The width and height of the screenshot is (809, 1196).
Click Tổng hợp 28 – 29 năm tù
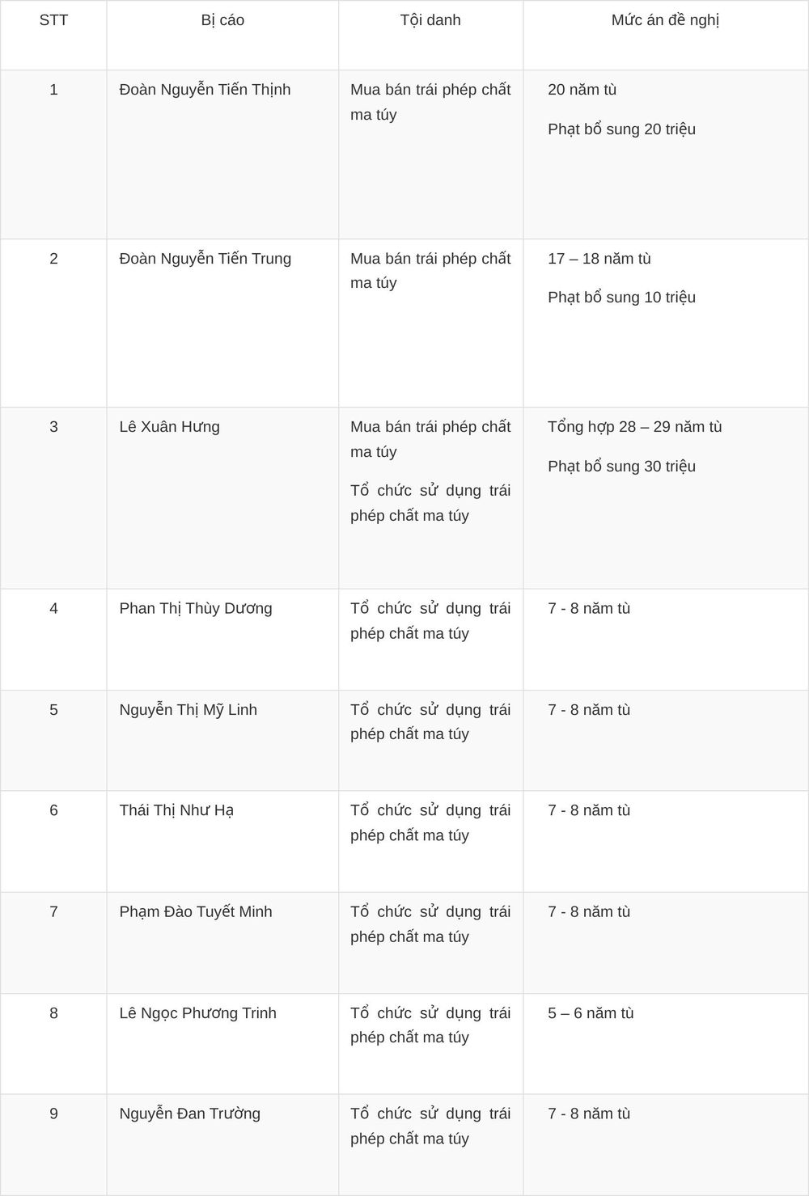[635, 427]
